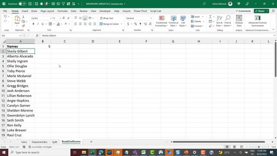
Task: Open Merge & Center dropdown arrow
Action: click(121, 24)
